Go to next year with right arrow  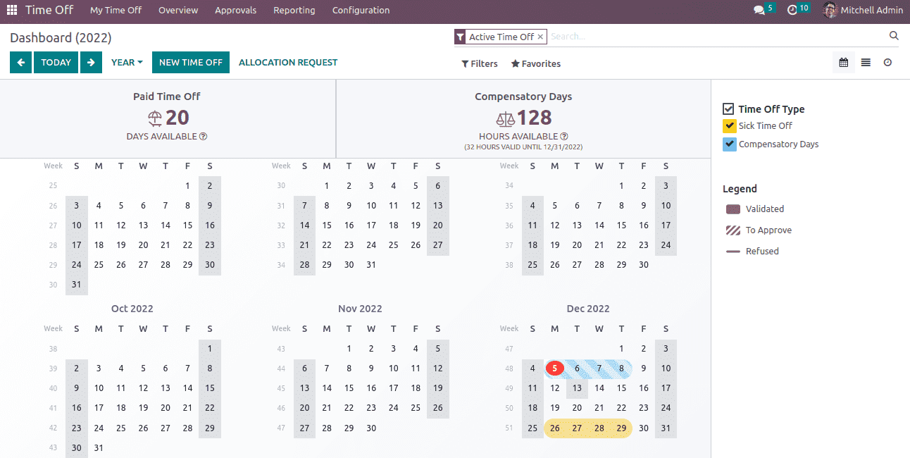coord(91,62)
